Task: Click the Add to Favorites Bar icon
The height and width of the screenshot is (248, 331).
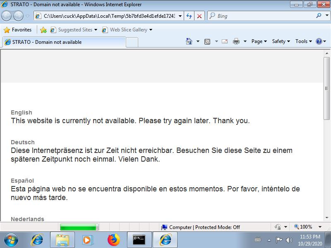Action: pos(43,30)
